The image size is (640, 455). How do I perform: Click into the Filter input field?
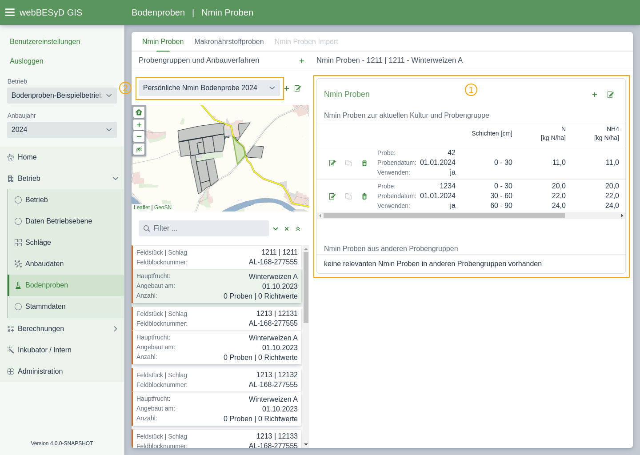tap(204, 228)
